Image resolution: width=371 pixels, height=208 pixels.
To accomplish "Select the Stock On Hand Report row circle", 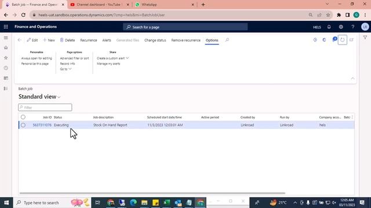I will click(23, 125).
